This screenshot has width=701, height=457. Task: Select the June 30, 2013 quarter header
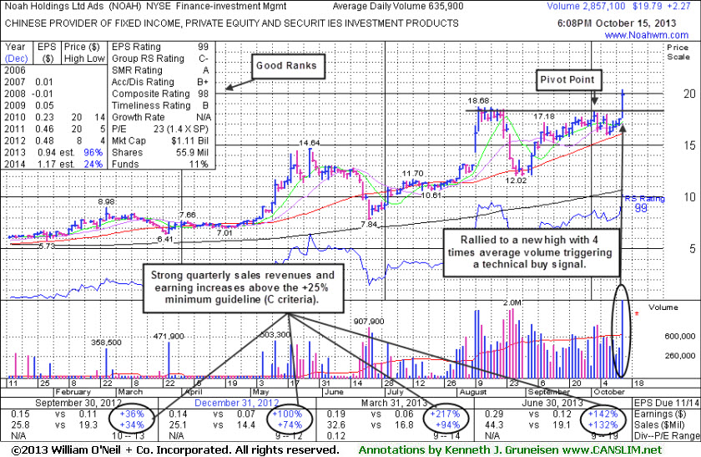pos(552,403)
